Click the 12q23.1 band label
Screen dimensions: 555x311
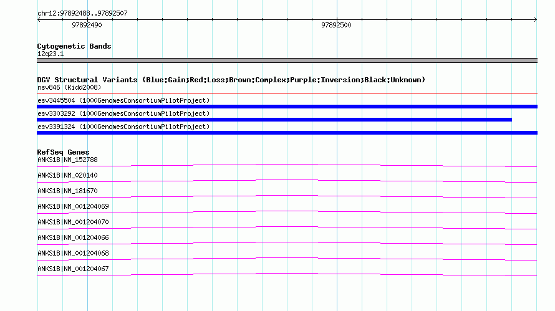51,54
